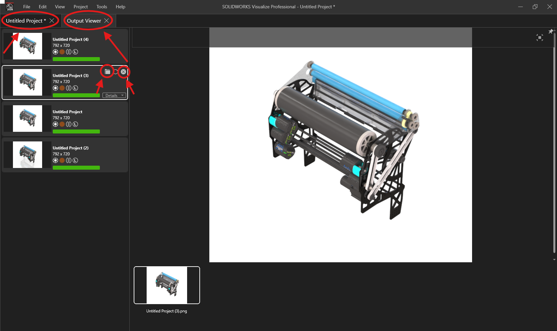Close the Untitled Project * tab
The height and width of the screenshot is (331, 557).
[x=52, y=21]
